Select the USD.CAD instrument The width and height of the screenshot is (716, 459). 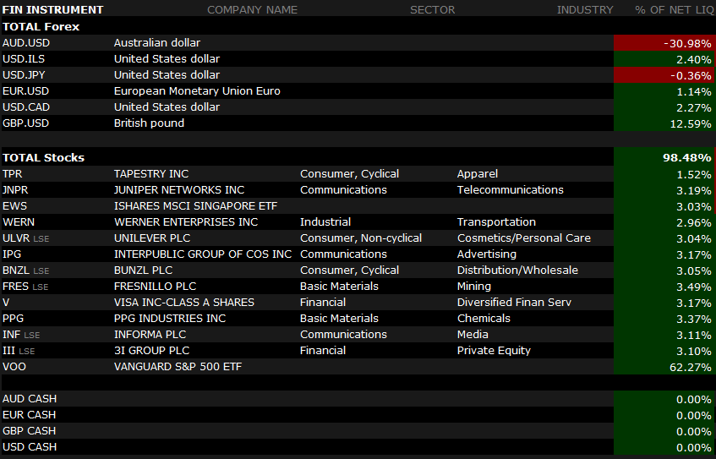pos(26,107)
